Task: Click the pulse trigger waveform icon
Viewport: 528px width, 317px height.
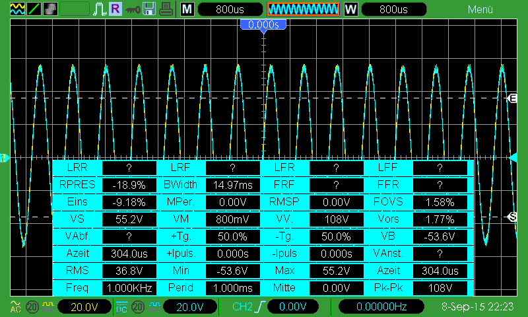Action: point(100,9)
